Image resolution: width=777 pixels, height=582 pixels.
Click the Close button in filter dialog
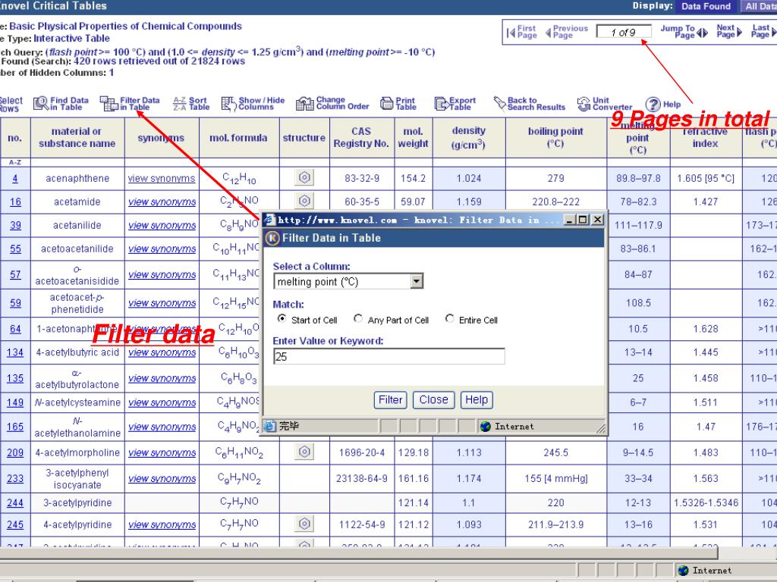tap(433, 400)
